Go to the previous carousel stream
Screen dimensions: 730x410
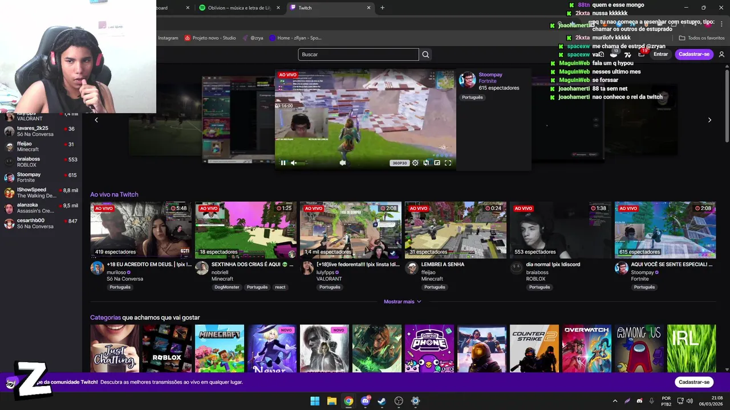coord(96,120)
